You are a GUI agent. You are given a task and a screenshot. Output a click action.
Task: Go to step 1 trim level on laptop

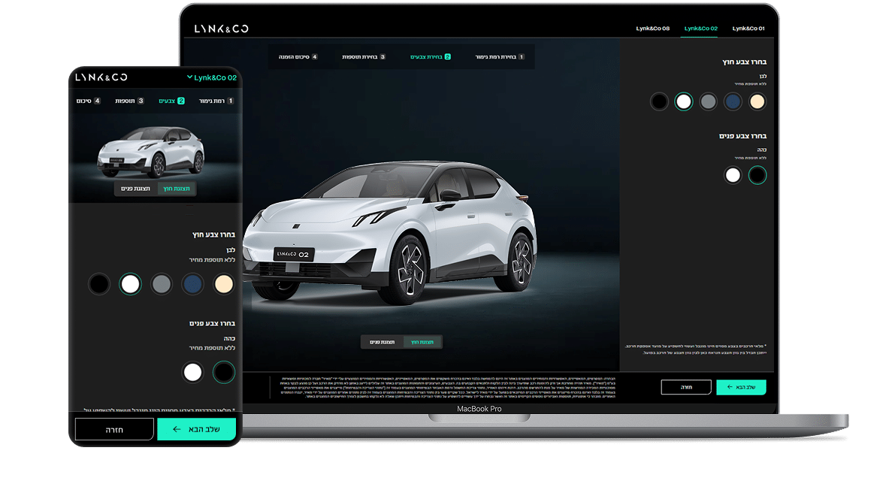(500, 57)
